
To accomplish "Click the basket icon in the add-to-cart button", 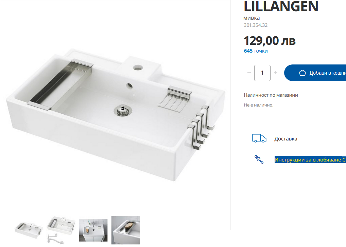I will [x=302, y=73].
